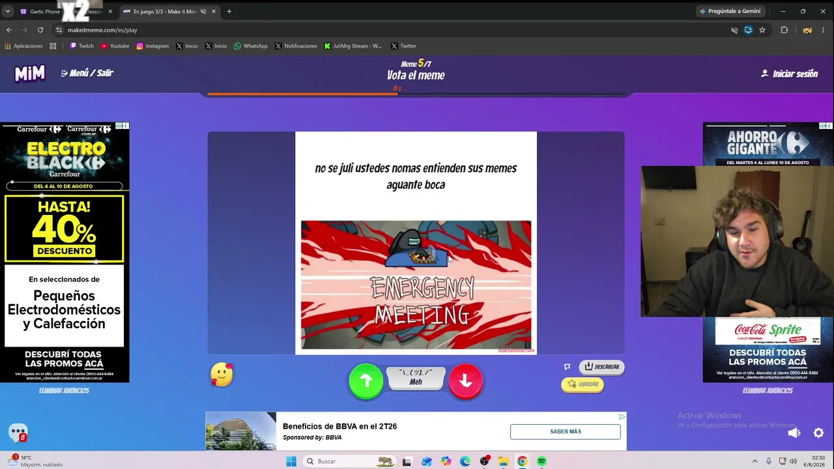Open Task View on the taskbar
This screenshot has width=834, height=469.
407,461
